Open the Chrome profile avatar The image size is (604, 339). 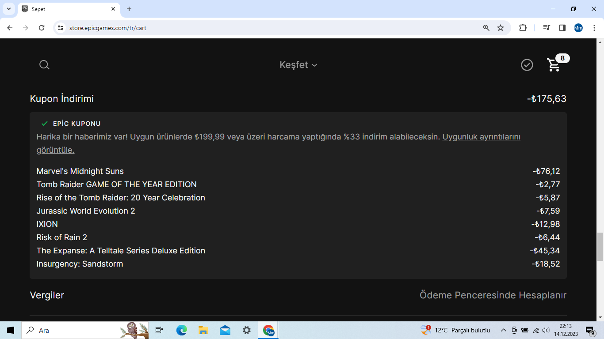578,28
